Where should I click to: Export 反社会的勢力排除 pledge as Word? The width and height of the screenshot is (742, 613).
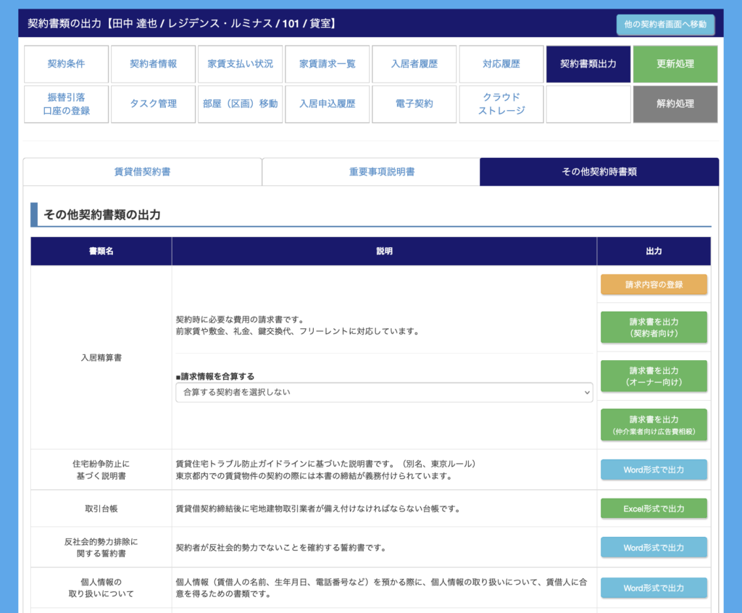pyautogui.click(x=654, y=547)
